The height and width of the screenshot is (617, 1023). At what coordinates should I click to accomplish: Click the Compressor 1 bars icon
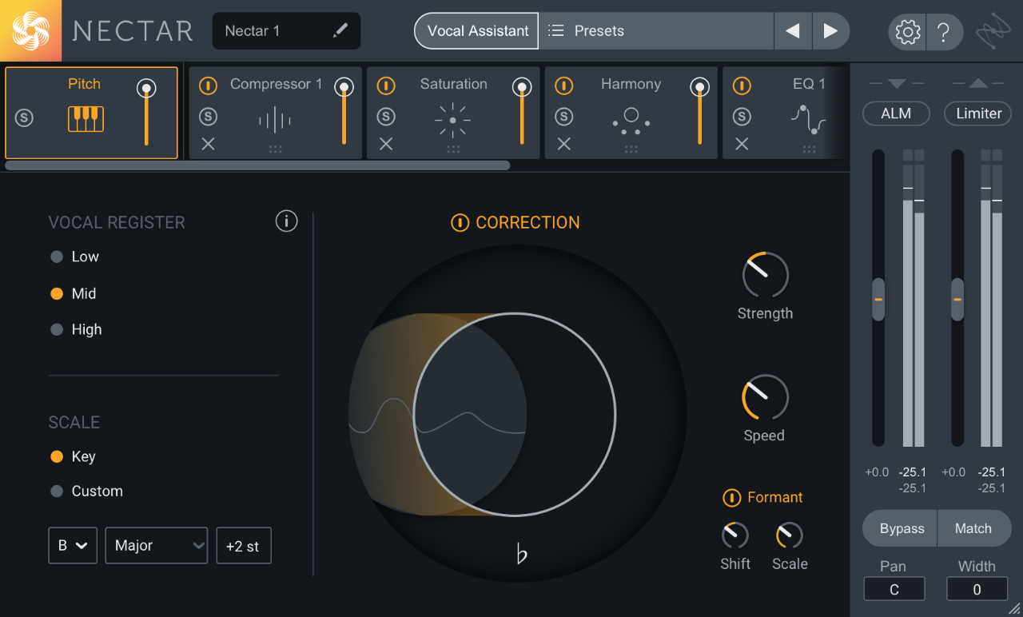pyautogui.click(x=276, y=120)
